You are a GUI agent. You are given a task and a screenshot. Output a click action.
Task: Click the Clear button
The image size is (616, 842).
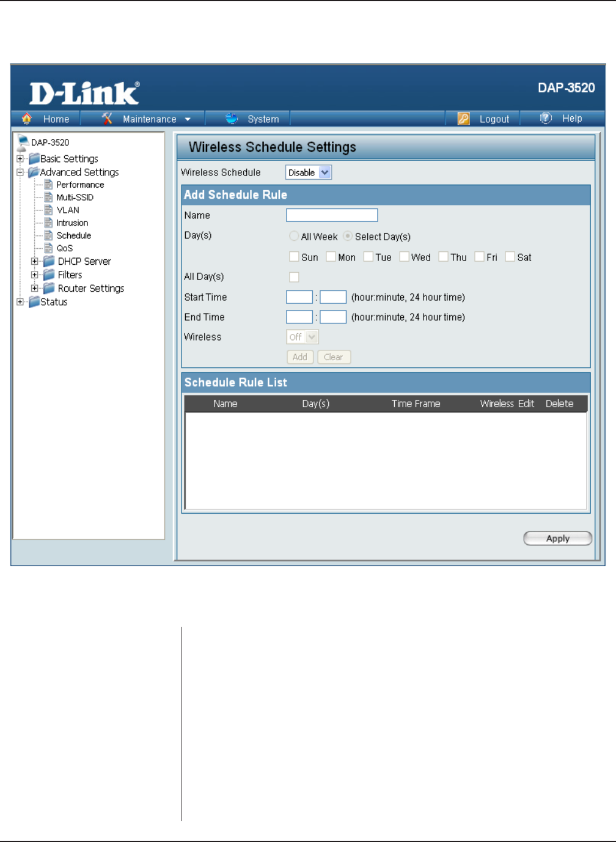[334, 357]
